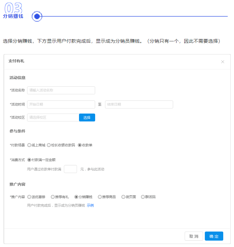Select 分销赚钱 promotion option

tap(76, 197)
